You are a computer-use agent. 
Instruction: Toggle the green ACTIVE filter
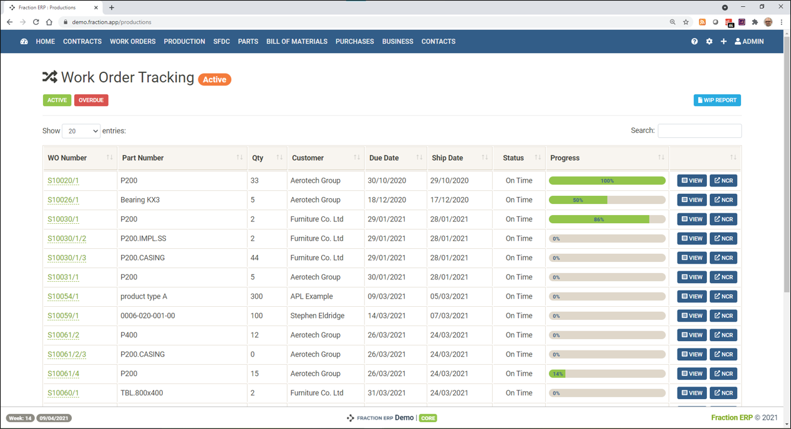[57, 100]
